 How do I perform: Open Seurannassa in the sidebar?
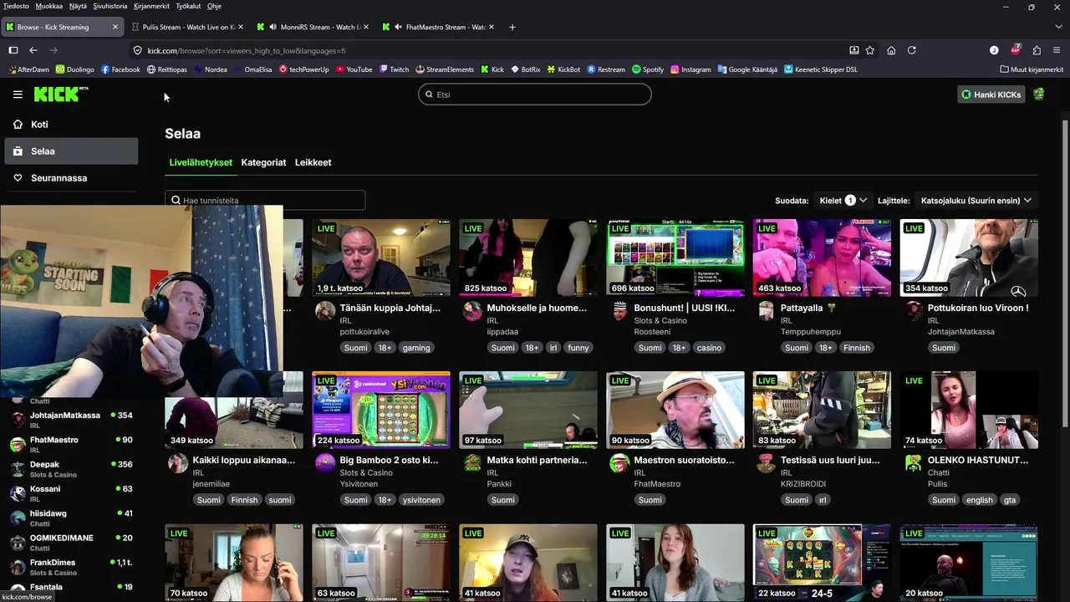(71, 178)
